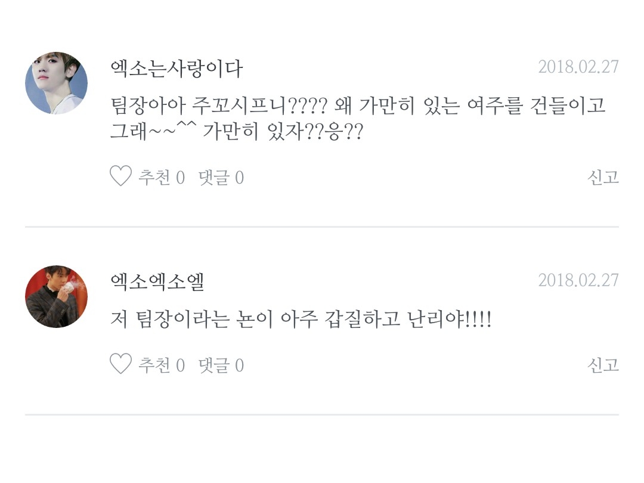Report 엑소엑소엘's comment via 신고

click(x=603, y=365)
